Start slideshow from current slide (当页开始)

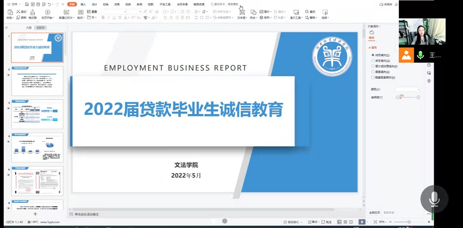(x=48, y=12)
